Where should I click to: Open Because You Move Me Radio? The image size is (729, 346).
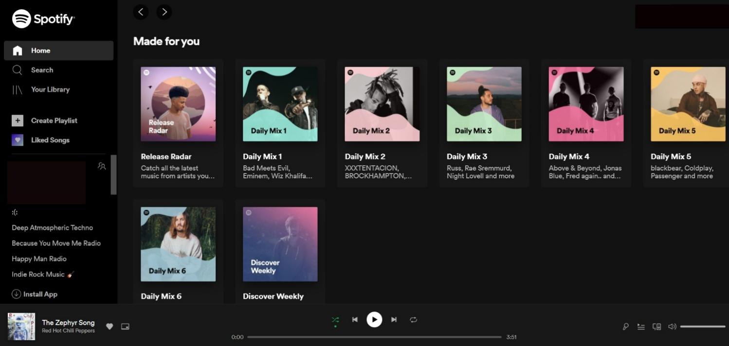pos(56,243)
